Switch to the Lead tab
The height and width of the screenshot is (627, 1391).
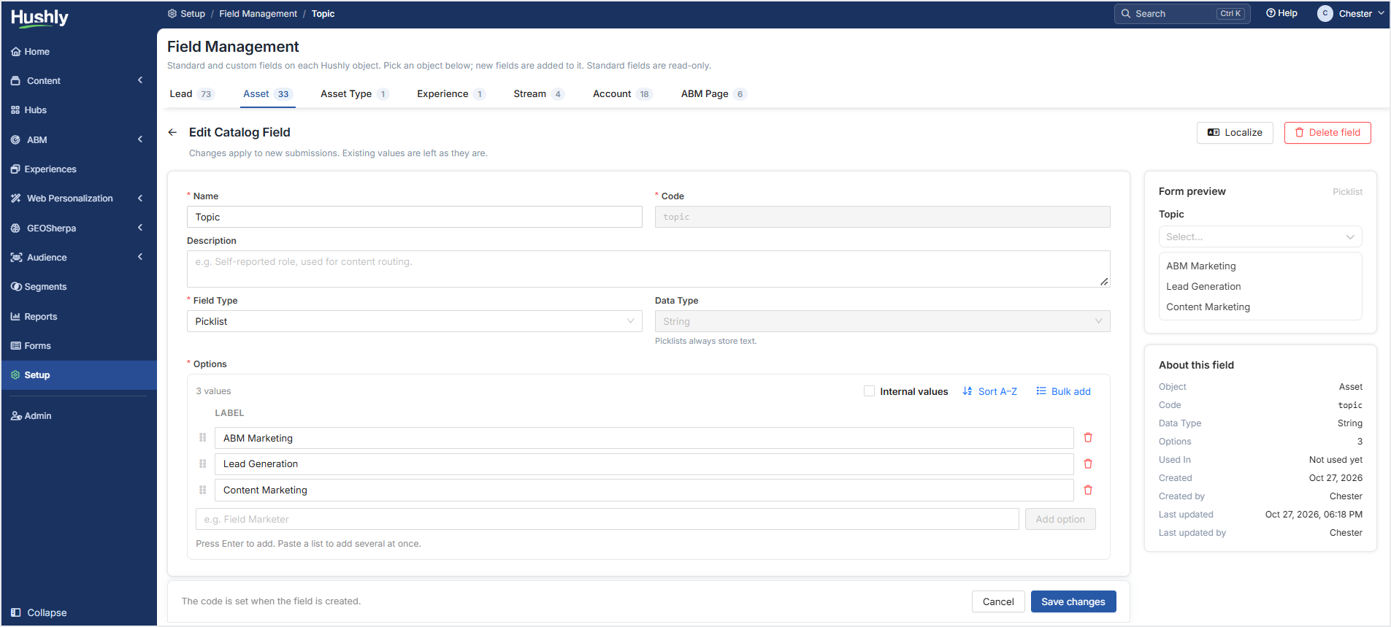coord(191,94)
